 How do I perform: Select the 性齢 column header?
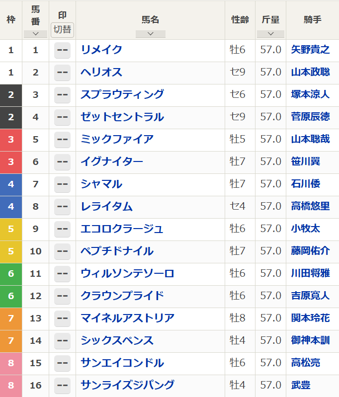[x=240, y=20]
